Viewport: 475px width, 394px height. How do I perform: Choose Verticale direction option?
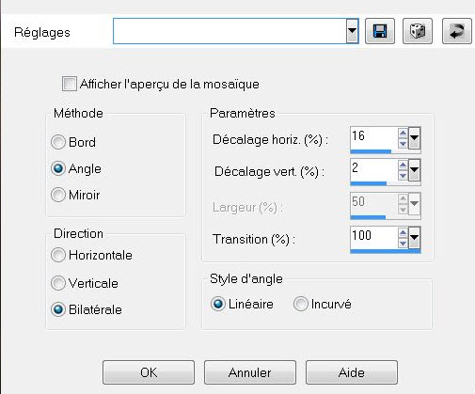pos(58,283)
